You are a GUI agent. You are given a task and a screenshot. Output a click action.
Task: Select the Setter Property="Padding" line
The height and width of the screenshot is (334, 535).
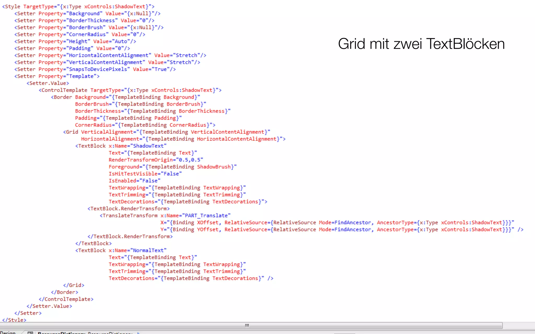tap(72, 48)
